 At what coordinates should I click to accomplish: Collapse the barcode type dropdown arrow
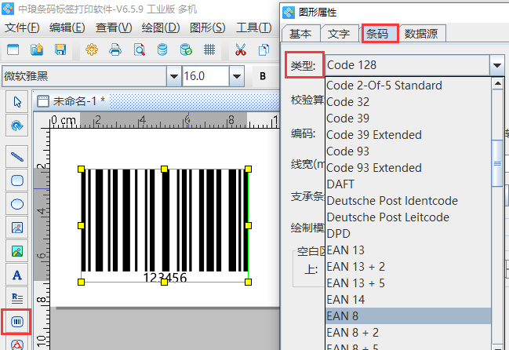(x=497, y=65)
